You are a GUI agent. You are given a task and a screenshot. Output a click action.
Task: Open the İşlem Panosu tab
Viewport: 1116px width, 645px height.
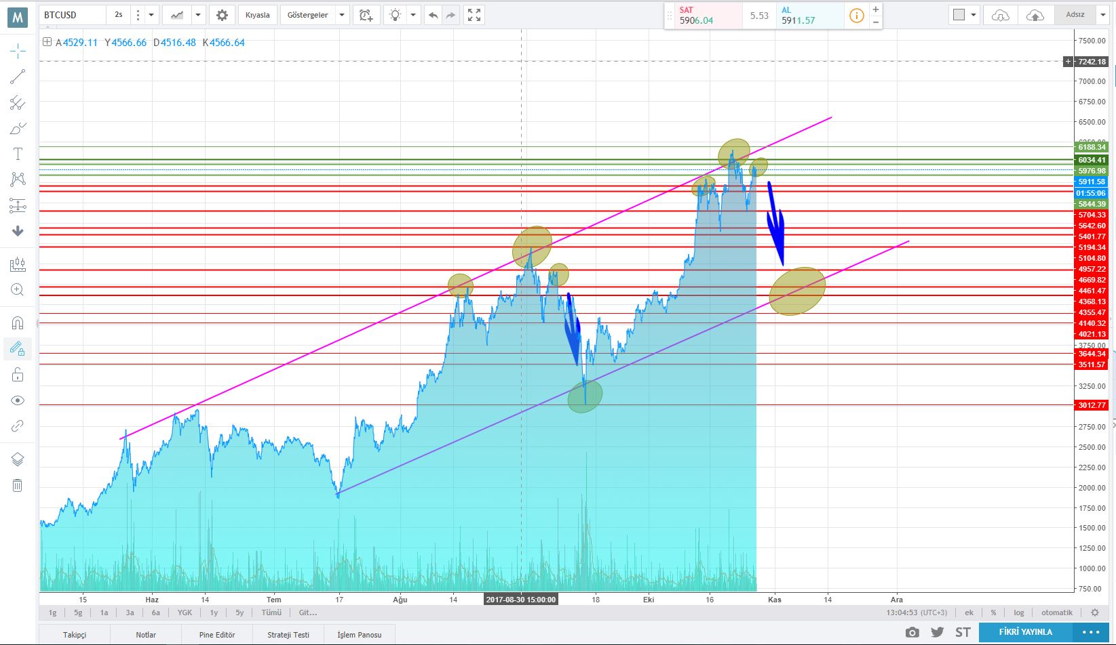360,635
